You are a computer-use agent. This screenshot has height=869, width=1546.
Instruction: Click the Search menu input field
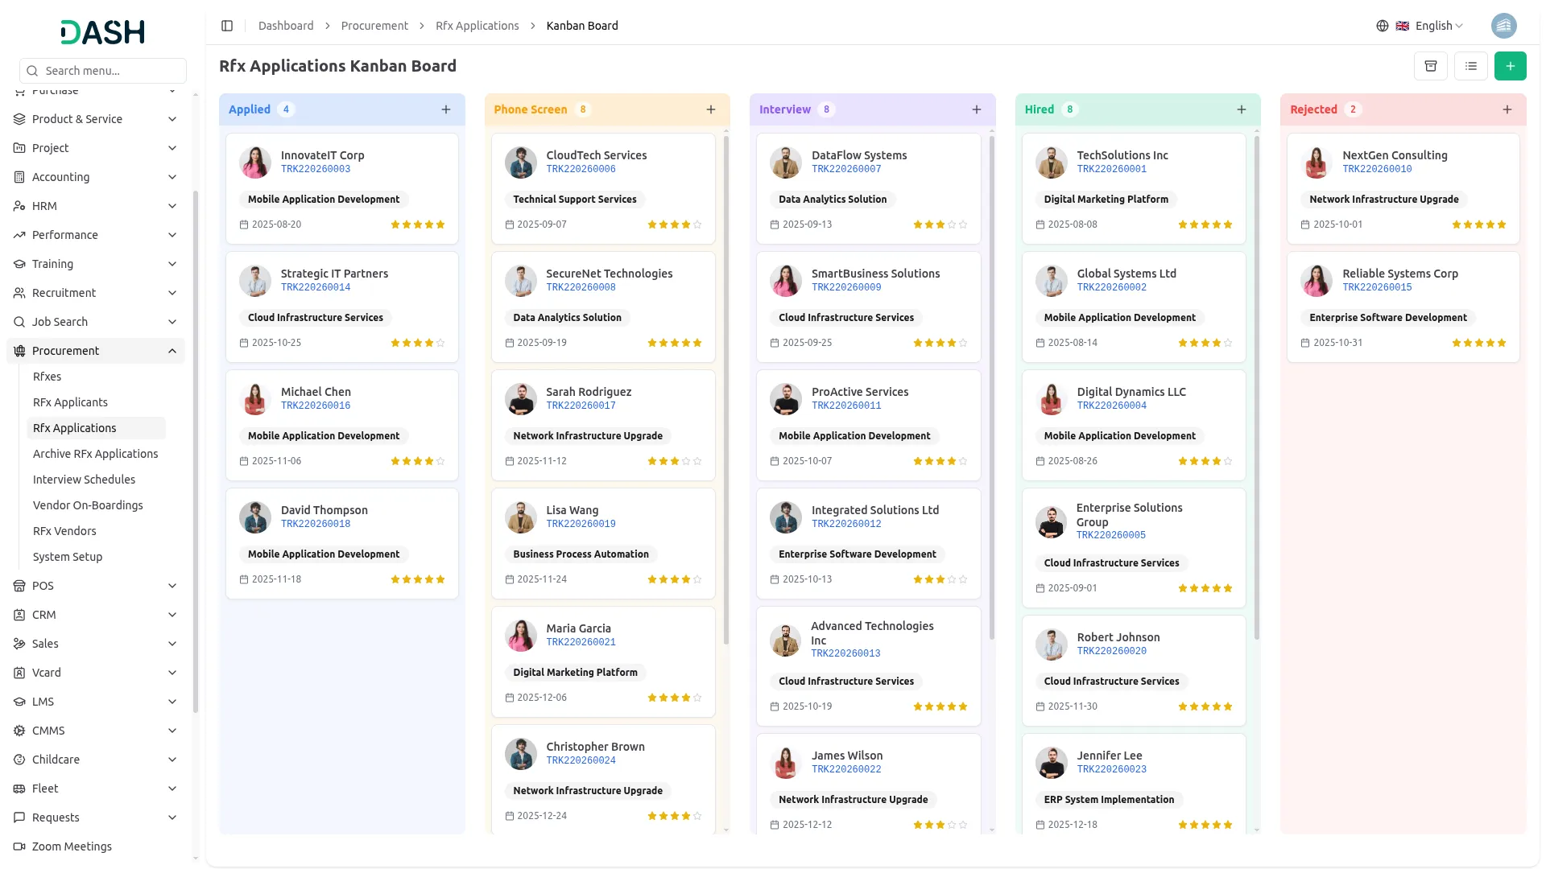[103, 71]
